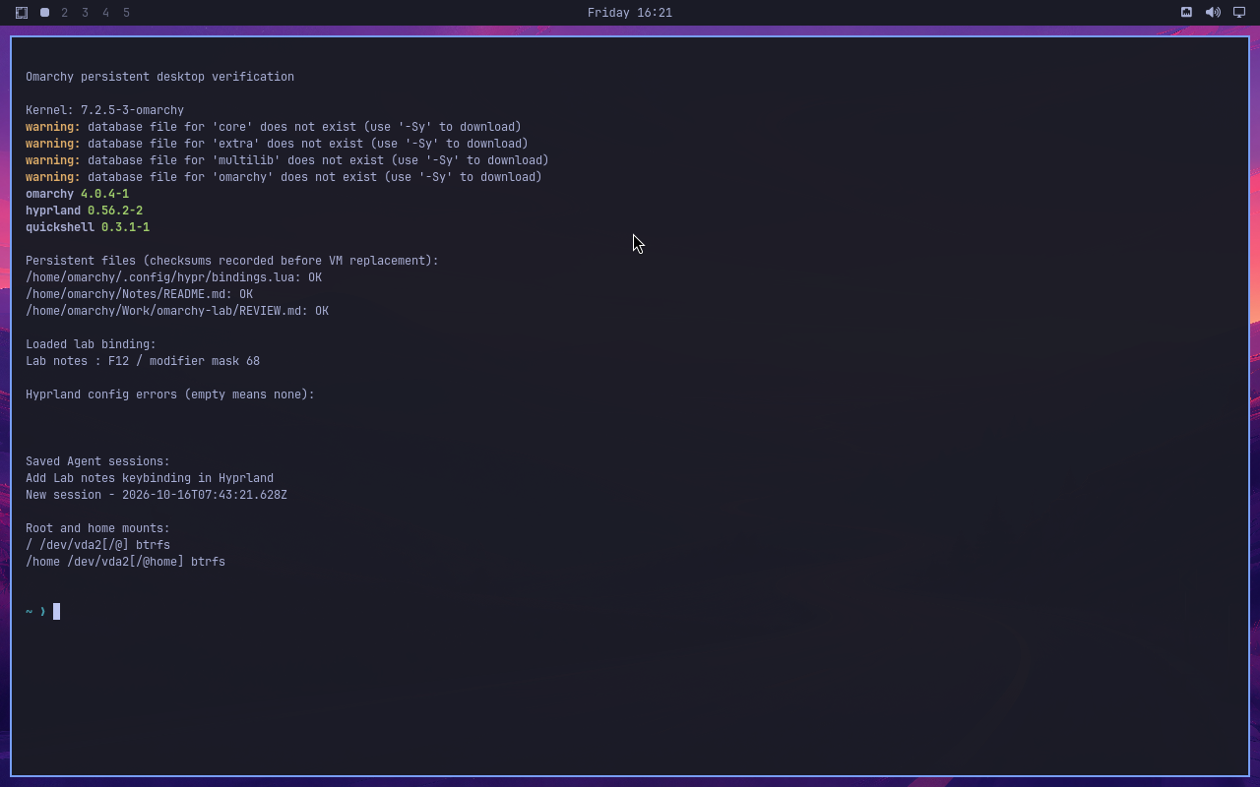Click the 'Persistent files' checksums heading line
1260x787 pixels.
click(232, 261)
